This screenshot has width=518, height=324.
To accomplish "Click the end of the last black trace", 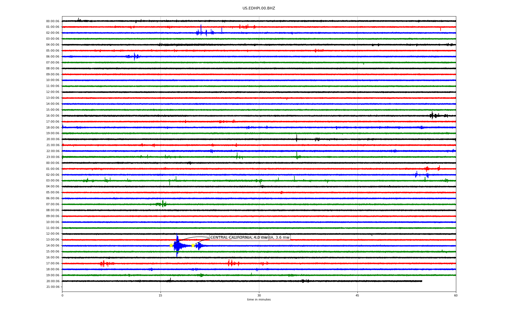I will (x=422, y=281).
